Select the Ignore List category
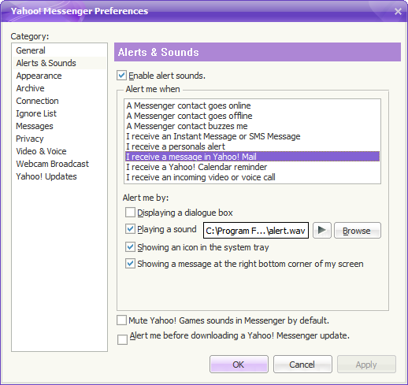The width and height of the screenshot is (408, 385). point(59,113)
